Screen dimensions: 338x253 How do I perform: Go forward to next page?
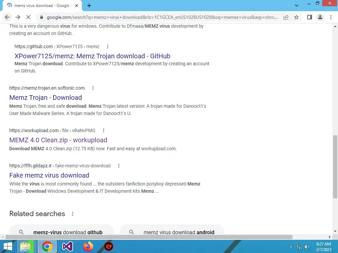(x=18, y=17)
